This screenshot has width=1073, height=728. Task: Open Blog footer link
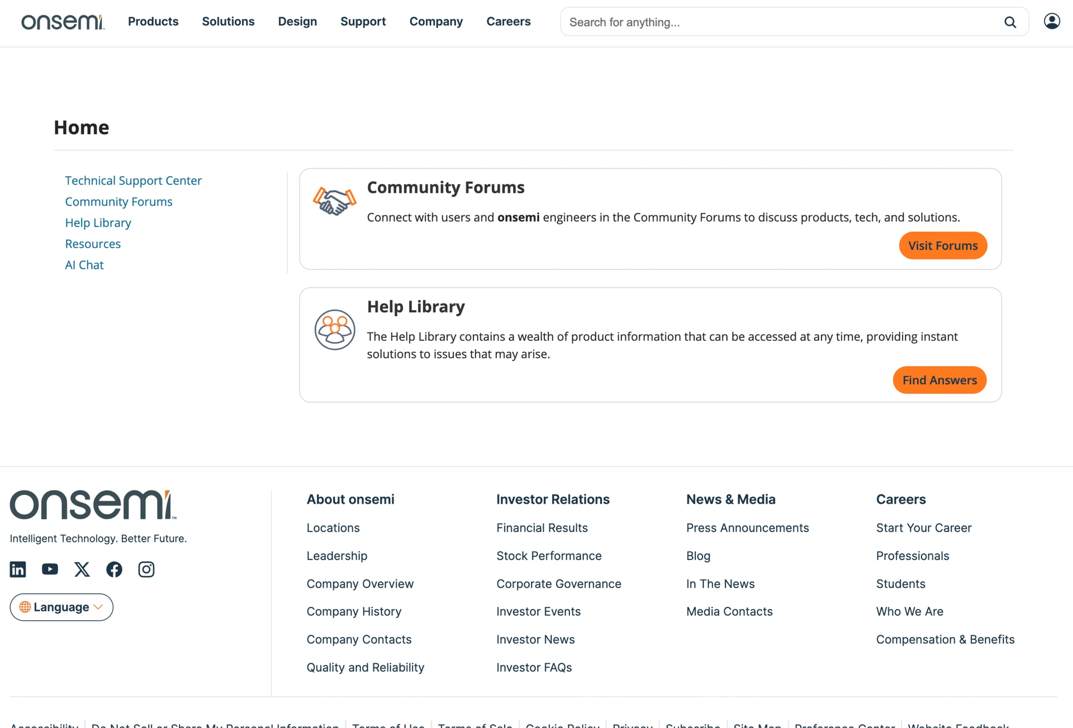698,556
